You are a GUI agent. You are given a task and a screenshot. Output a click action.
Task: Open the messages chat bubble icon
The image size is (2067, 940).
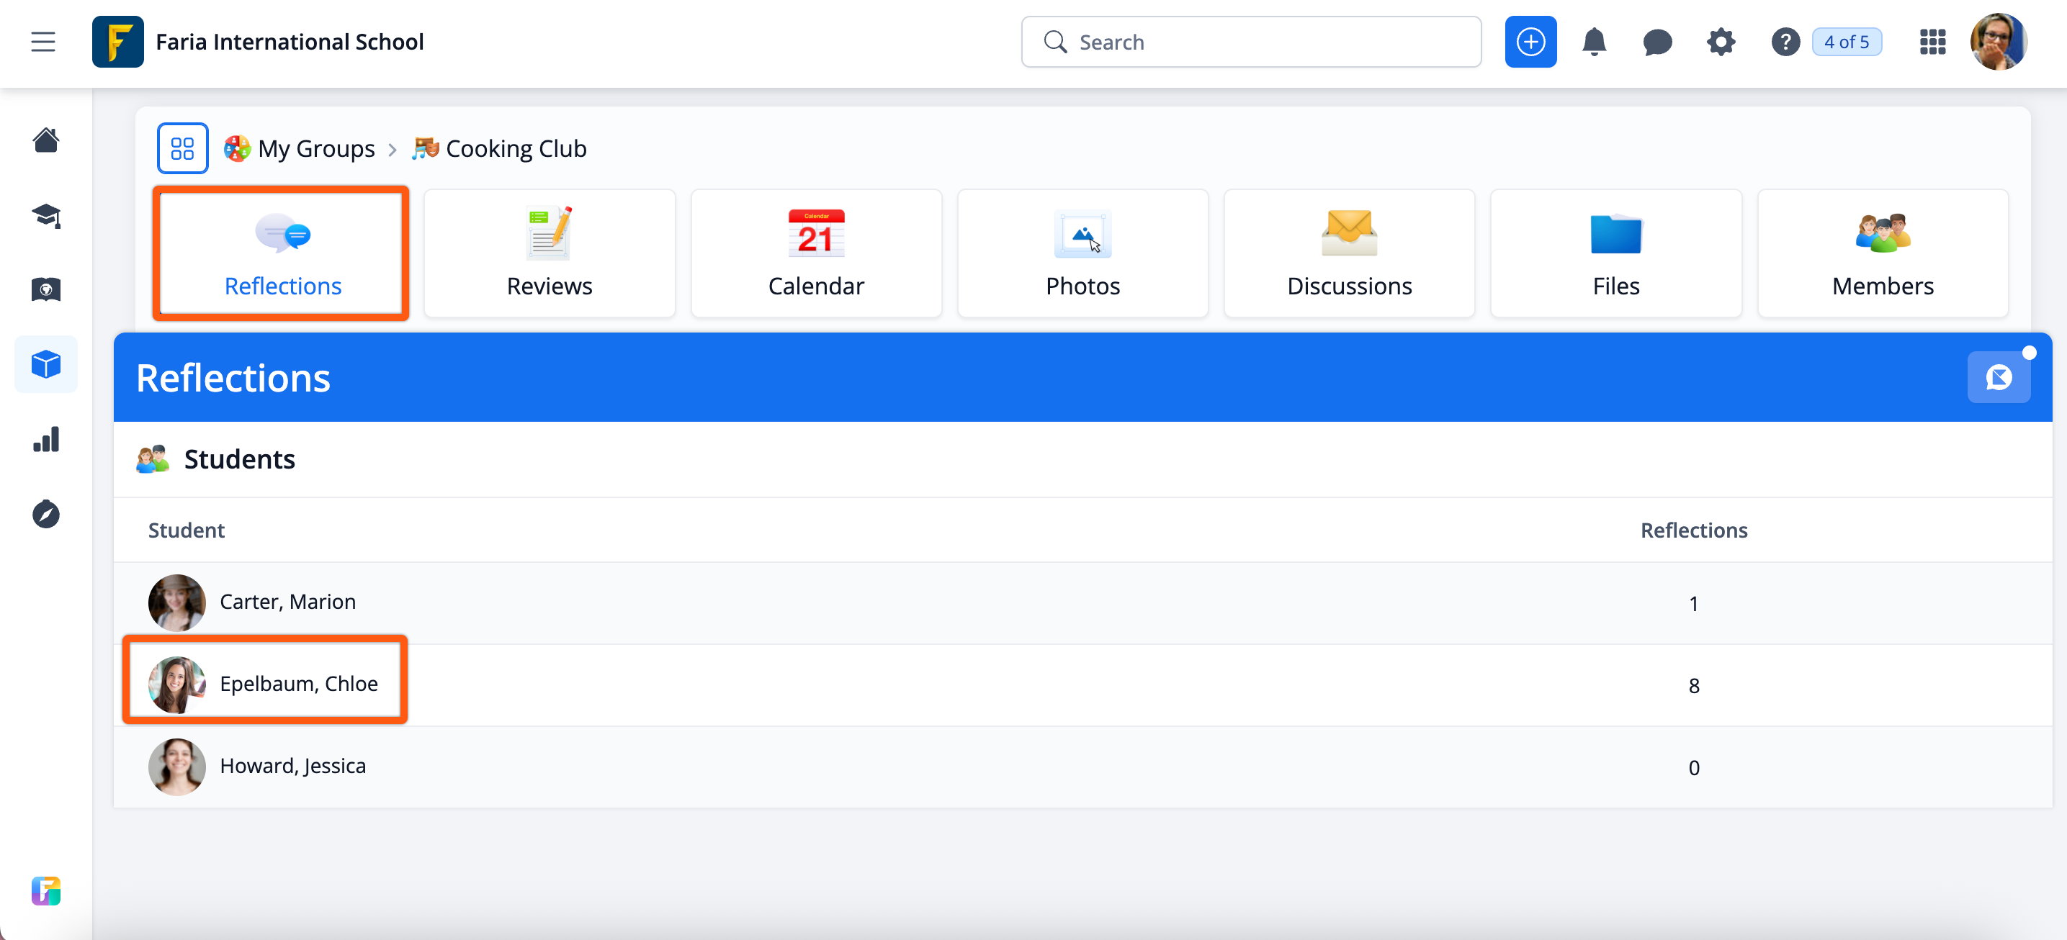tap(1657, 42)
